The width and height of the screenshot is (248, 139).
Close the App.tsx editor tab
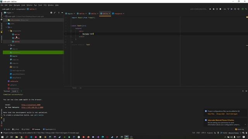[74, 14]
